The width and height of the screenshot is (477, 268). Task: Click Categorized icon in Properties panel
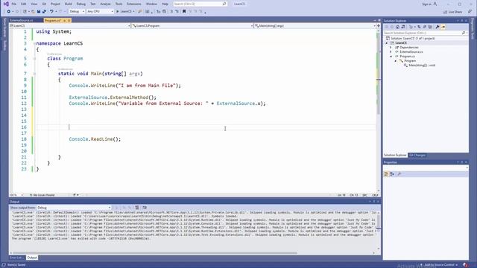coord(386,173)
